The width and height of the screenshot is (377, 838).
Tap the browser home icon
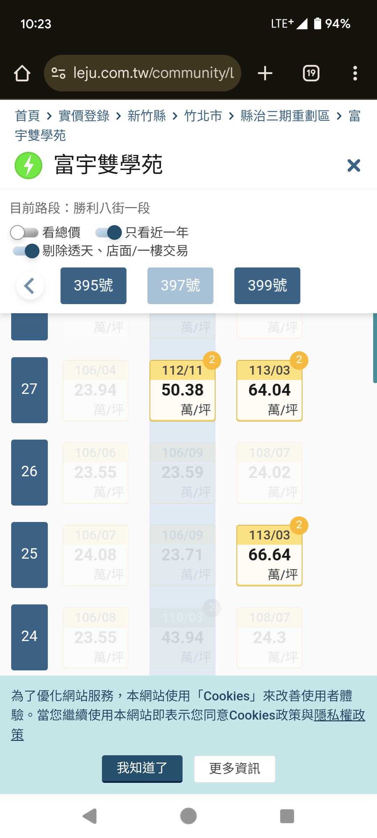22,73
